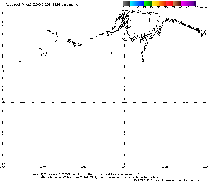208x182 pixels.
Task: Click the '-48' longitude axis label
Action: pos(165,167)
